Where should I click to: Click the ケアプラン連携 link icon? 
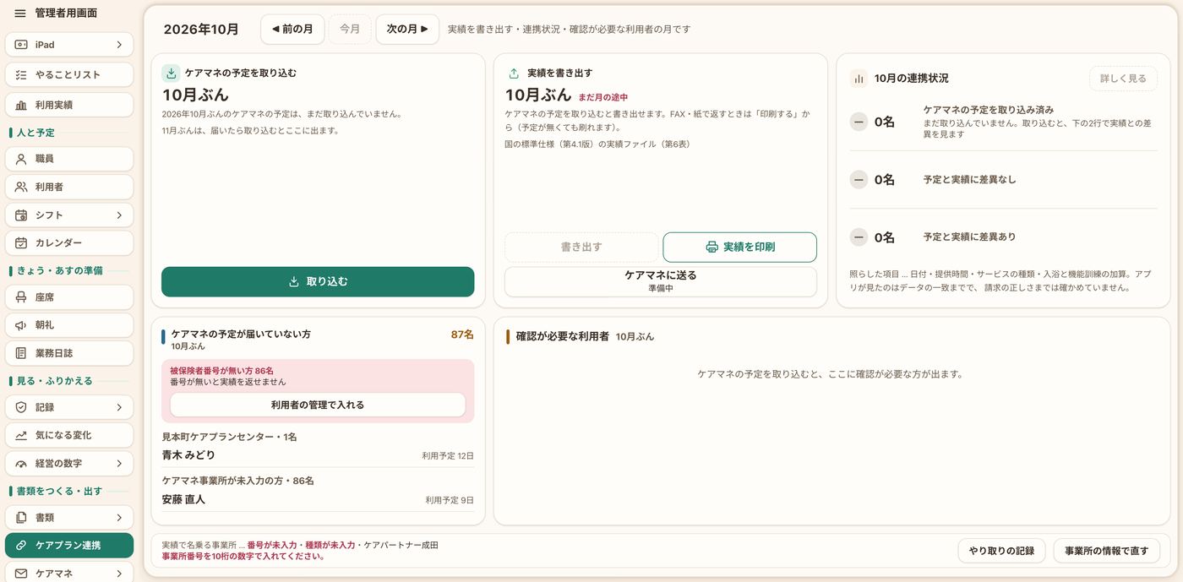point(21,546)
